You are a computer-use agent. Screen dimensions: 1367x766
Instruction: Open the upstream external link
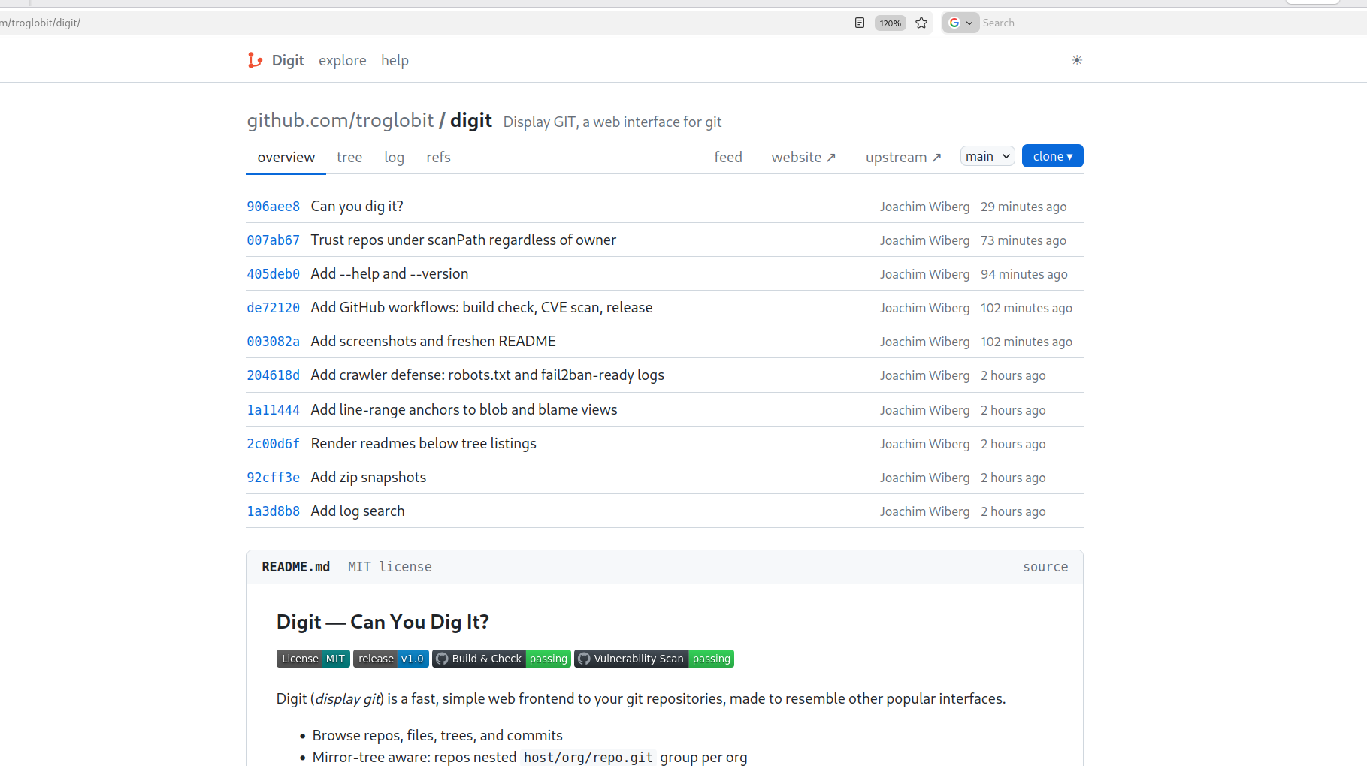(x=903, y=157)
